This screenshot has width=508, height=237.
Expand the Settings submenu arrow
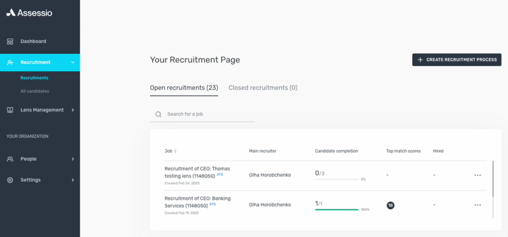pos(73,180)
